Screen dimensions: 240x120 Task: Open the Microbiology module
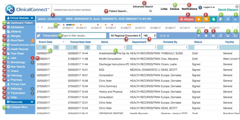point(18,62)
